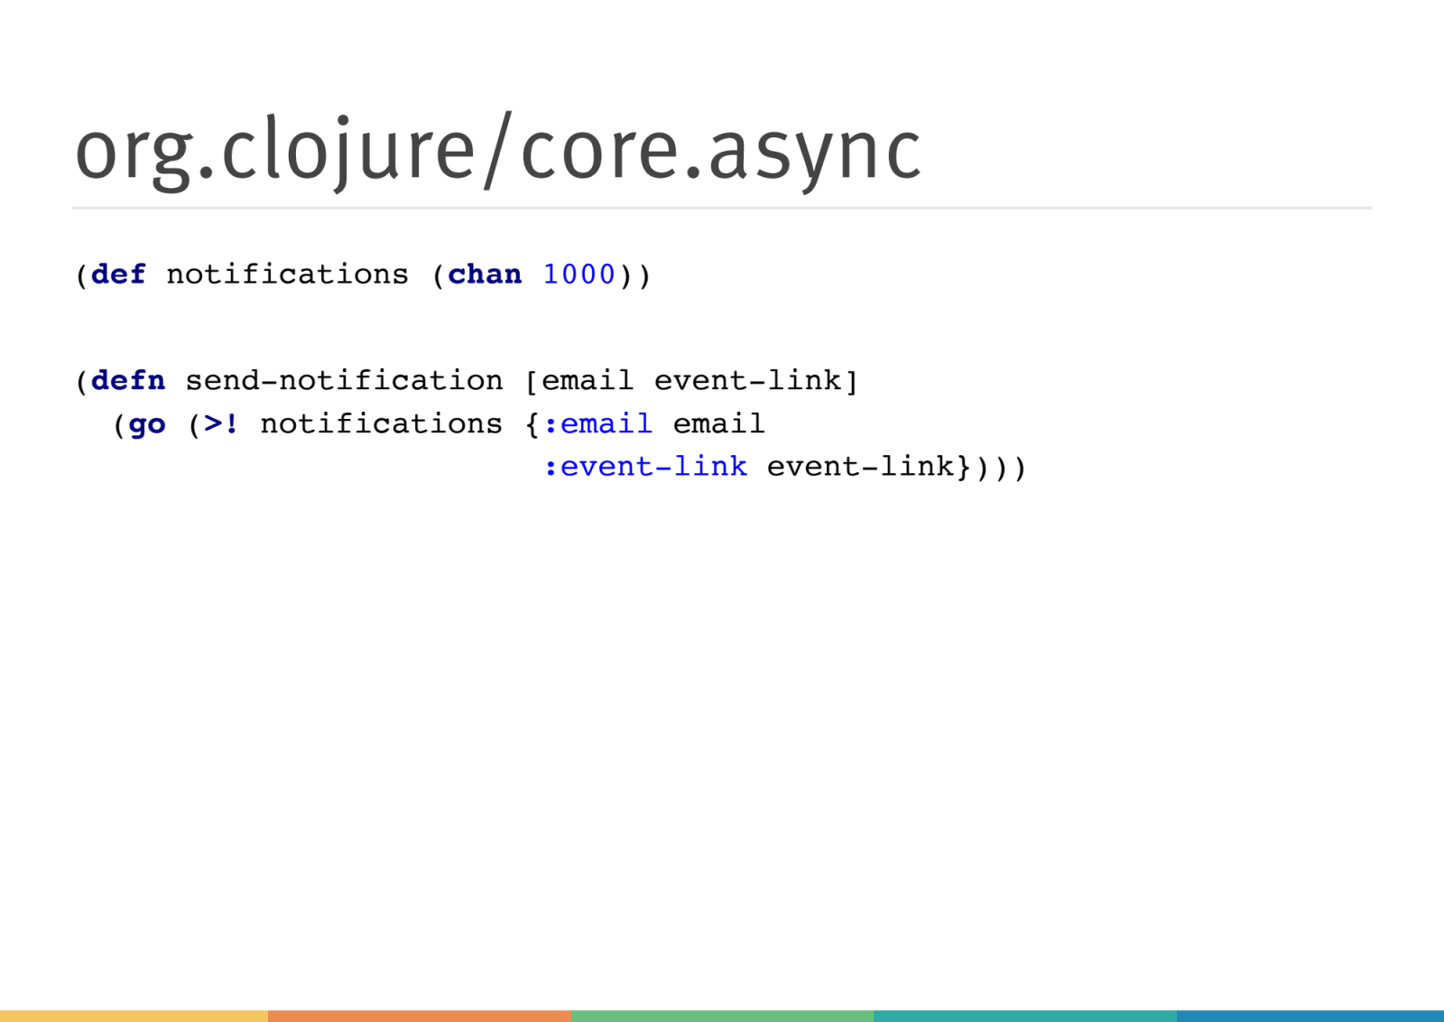Click 'notifications' inside the go block
The height and width of the screenshot is (1022, 1444).
point(381,423)
